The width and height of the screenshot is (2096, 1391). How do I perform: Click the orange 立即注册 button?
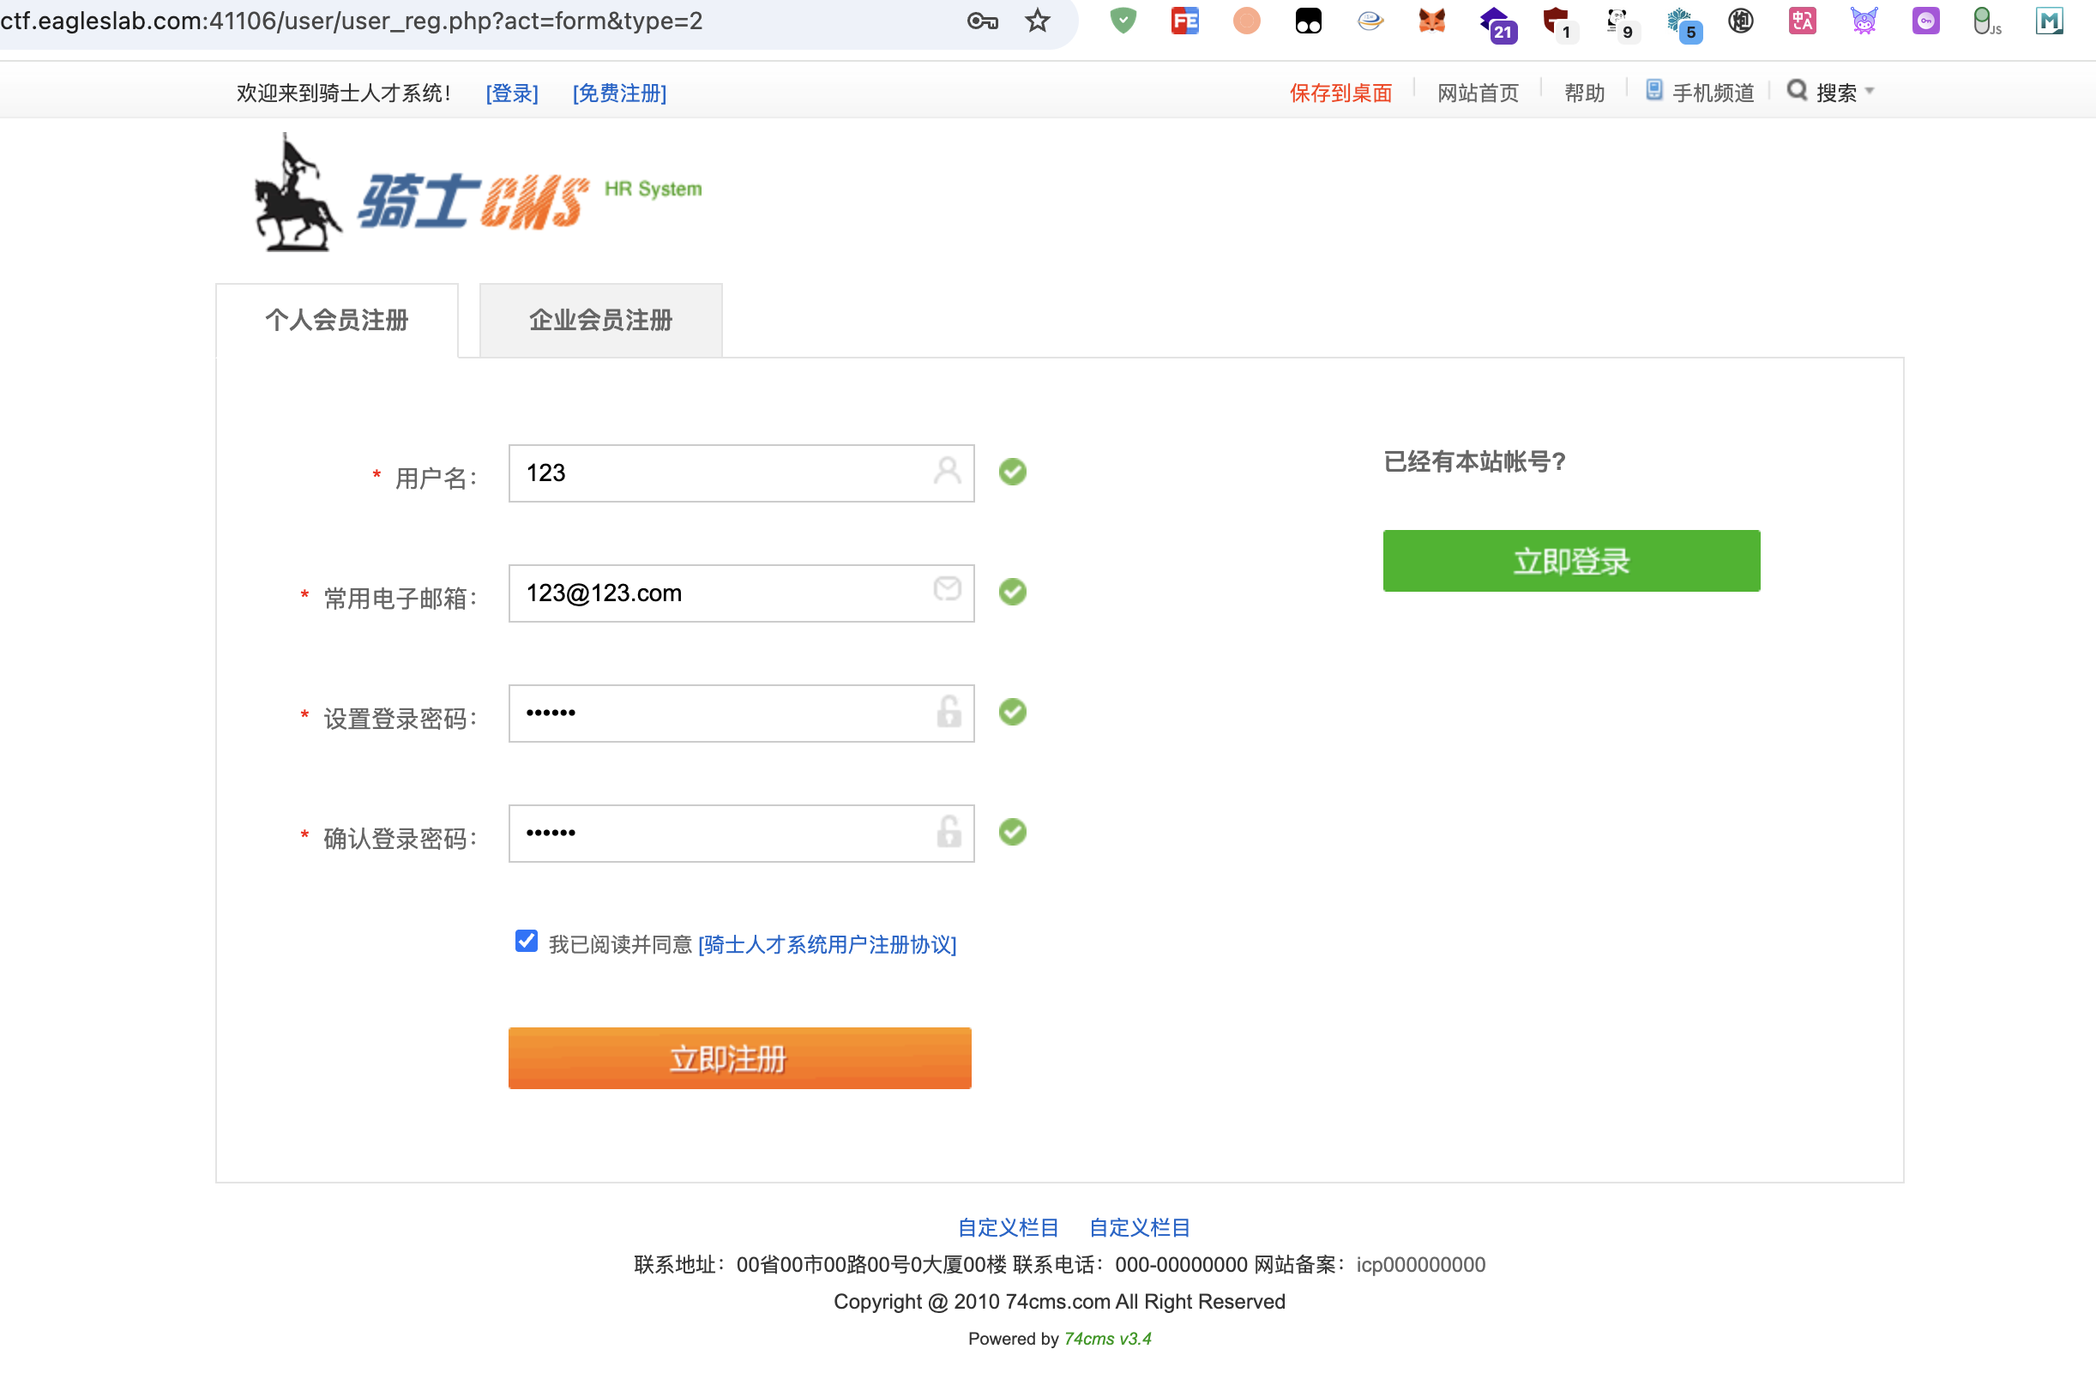[x=739, y=1057]
